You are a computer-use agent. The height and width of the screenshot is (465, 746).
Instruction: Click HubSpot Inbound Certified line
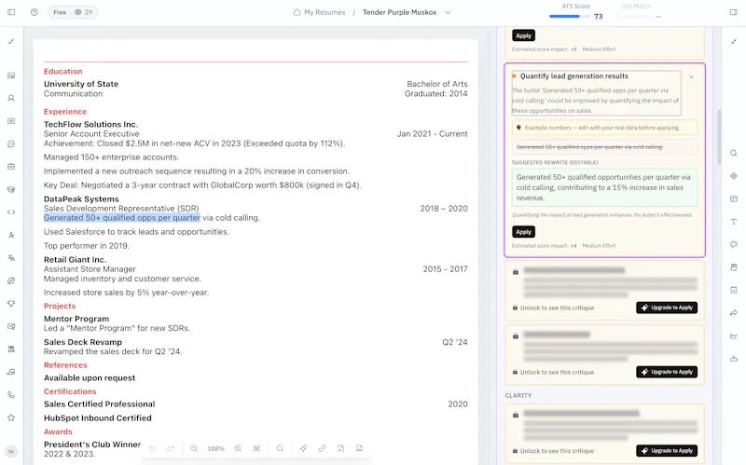(98, 417)
